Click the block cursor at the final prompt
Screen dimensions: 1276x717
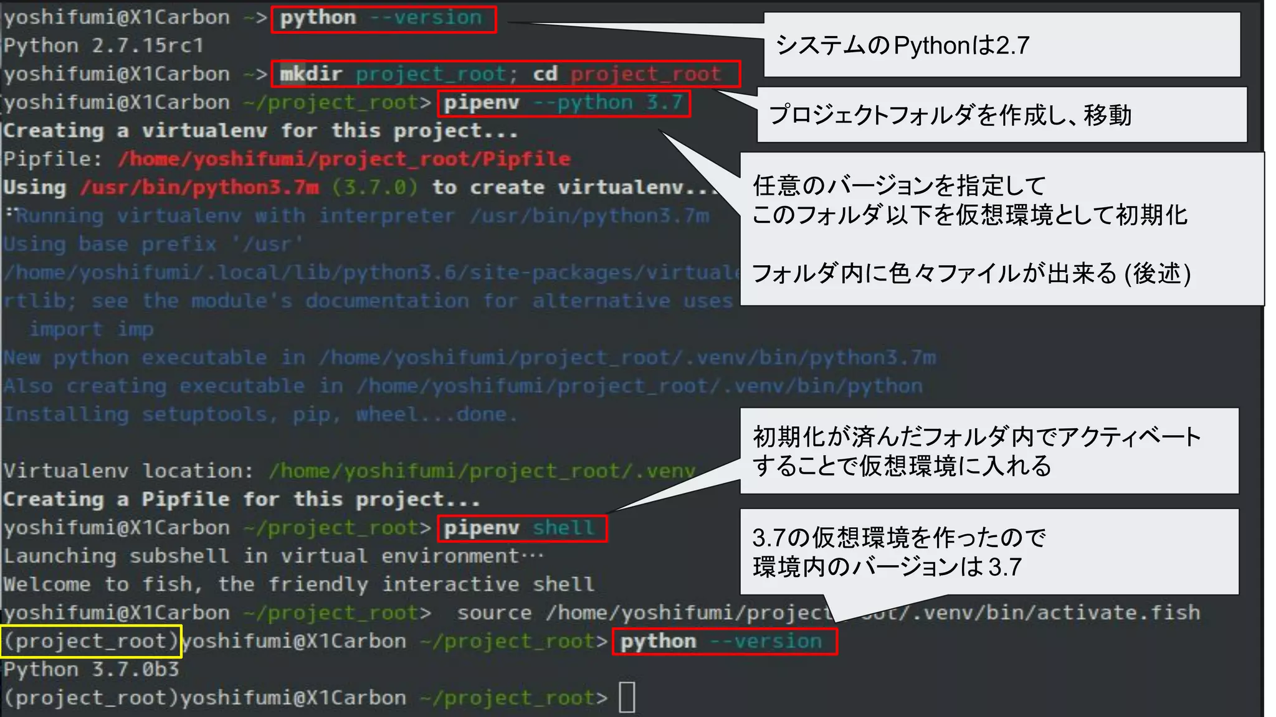[627, 698]
